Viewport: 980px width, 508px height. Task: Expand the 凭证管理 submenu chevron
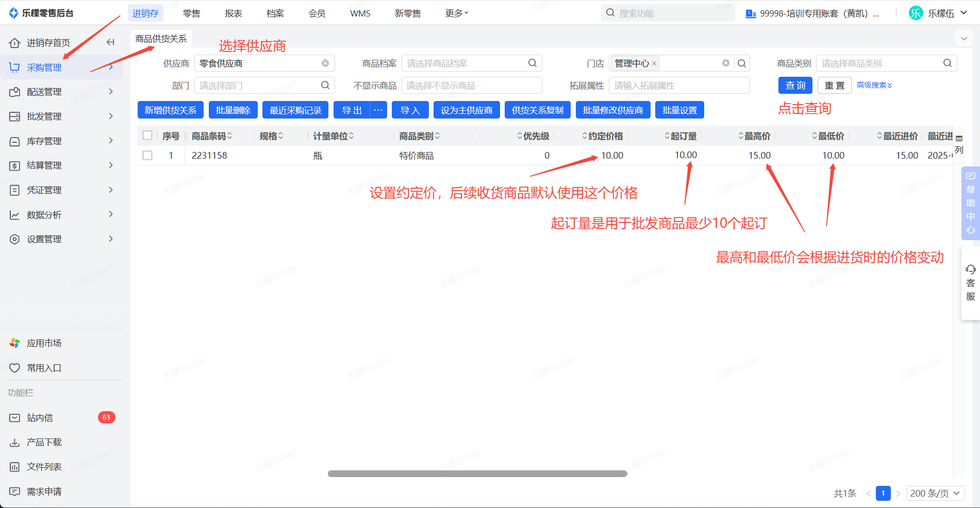pos(111,190)
